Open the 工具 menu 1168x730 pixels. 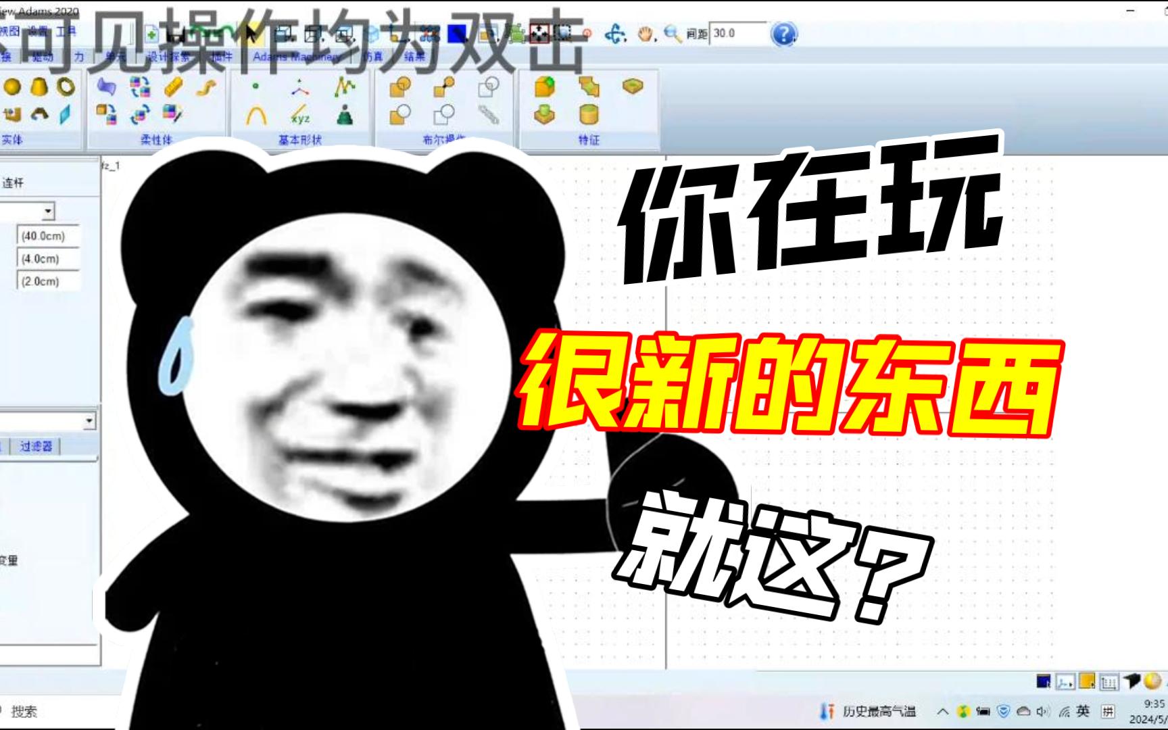pos(66,32)
